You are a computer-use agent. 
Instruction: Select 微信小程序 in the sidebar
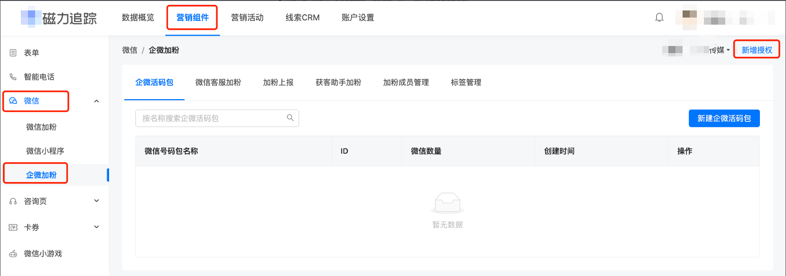[x=45, y=151]
